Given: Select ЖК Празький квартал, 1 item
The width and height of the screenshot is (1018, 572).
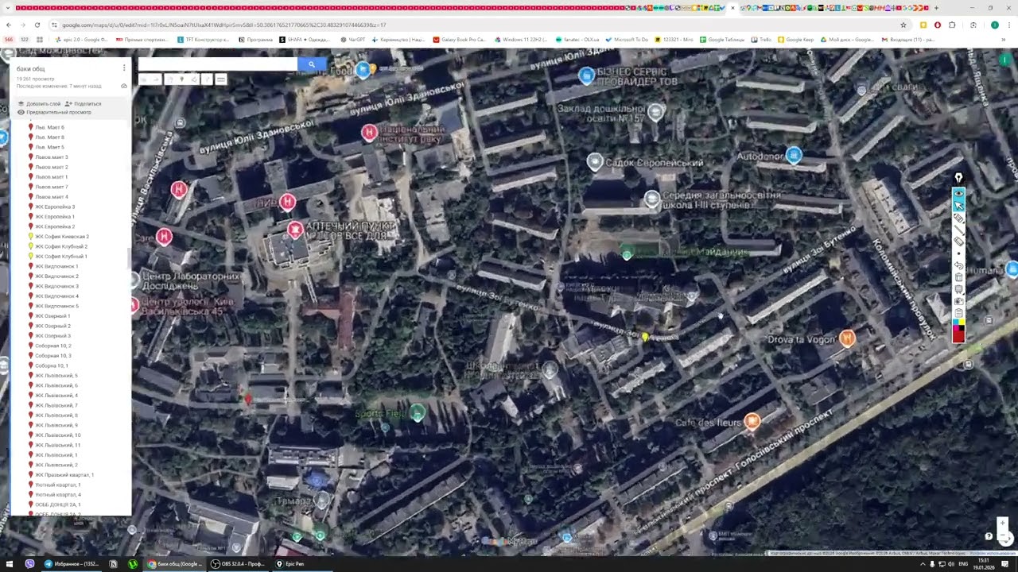Looking at the screenshot, I should coord(64,475).
